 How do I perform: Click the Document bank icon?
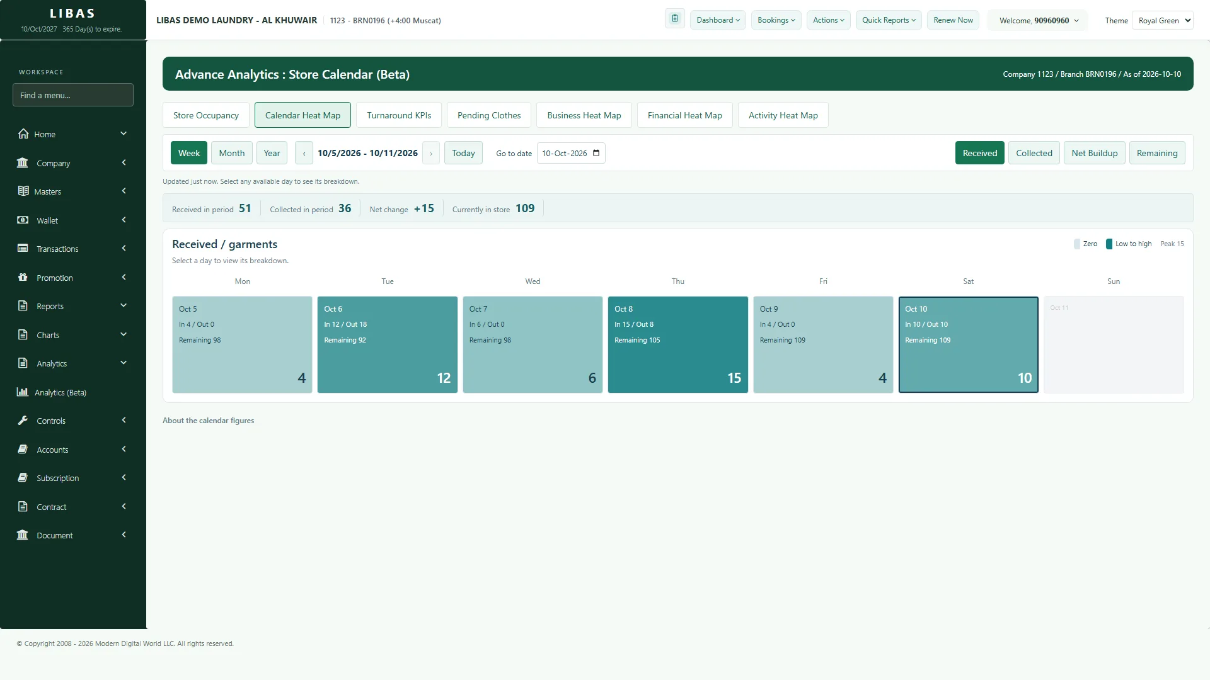pyautogui.click(x=23, y=535)
